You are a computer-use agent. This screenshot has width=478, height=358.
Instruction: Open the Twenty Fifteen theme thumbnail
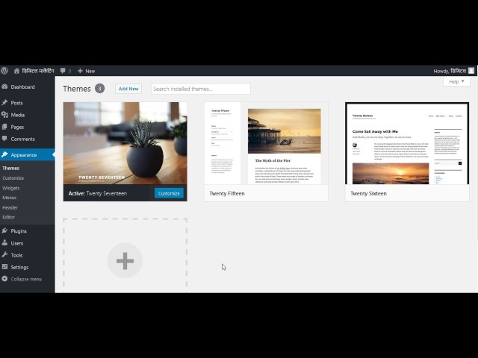(266, 143)
